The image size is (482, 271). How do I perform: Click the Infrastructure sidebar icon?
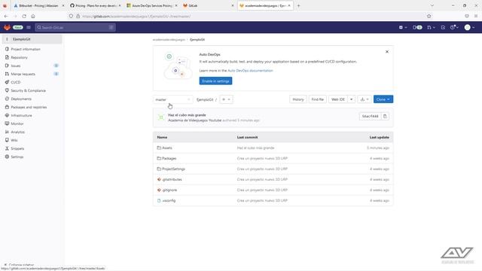point(7,115)
